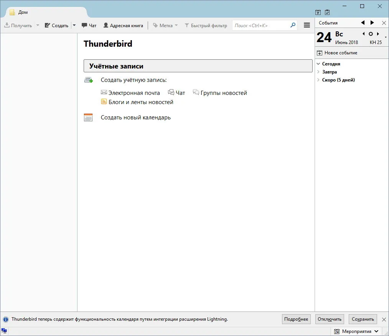Image resolution: width=389 pixels, height=336 pixels.
Task: Click the Create new calendar icon
Action: (x=88, y=117)
